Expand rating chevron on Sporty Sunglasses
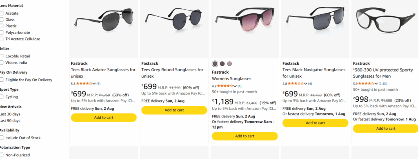This screenshot has width=418, height=159. point(376,84)
